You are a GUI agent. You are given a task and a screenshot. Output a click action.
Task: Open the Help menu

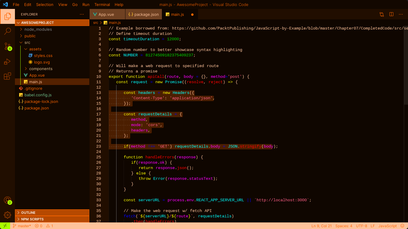point(119,4)
